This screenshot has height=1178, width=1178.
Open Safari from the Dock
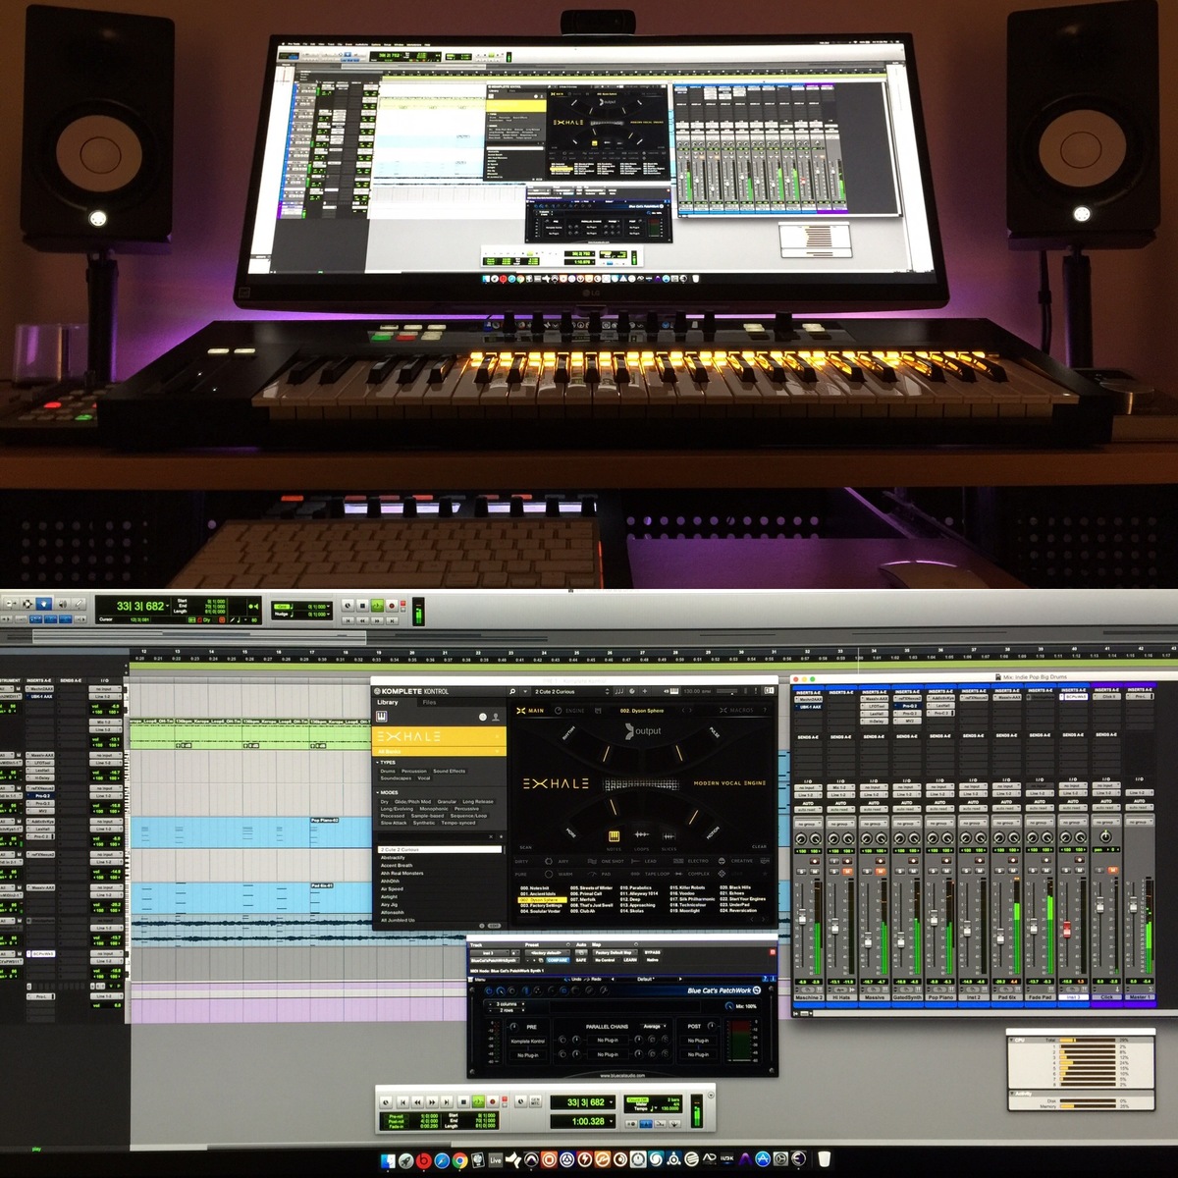442,1160
